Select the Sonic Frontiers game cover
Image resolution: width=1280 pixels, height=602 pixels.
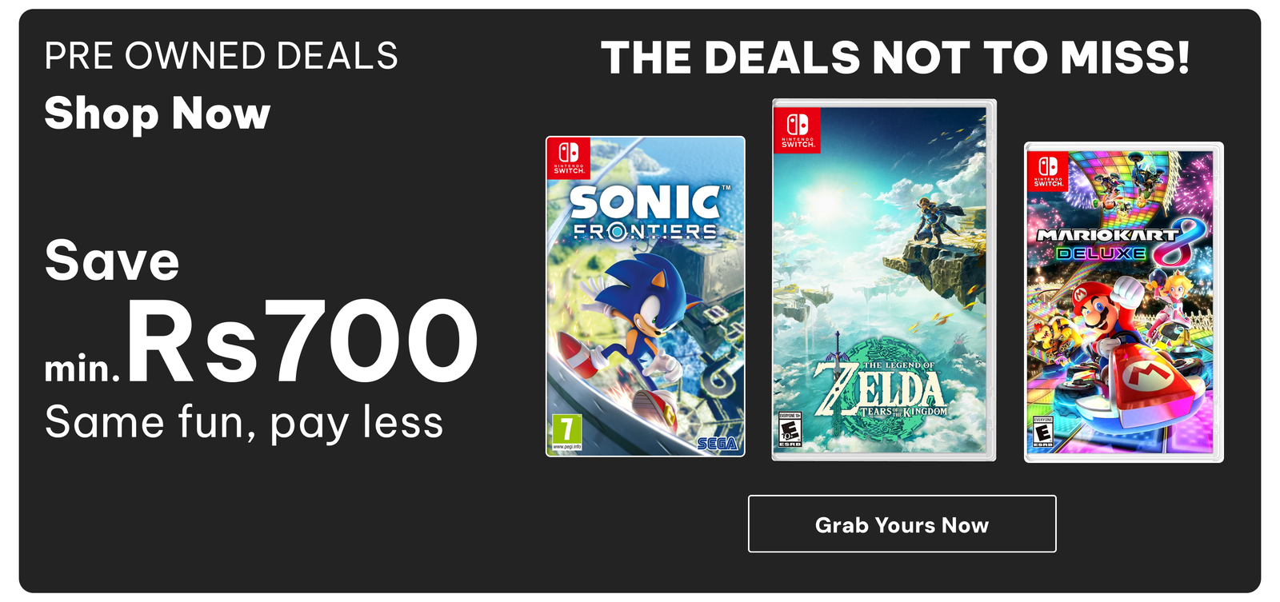tap(646, 297)
